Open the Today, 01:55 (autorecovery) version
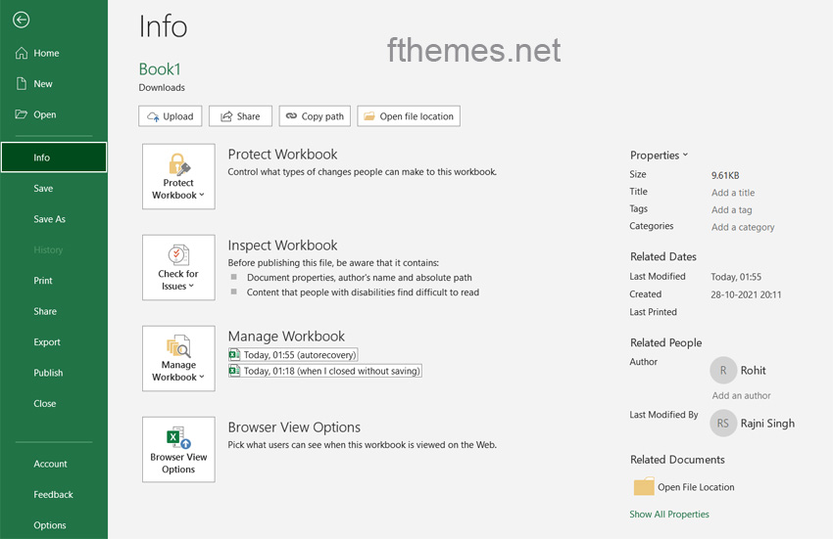 (293, 354)
